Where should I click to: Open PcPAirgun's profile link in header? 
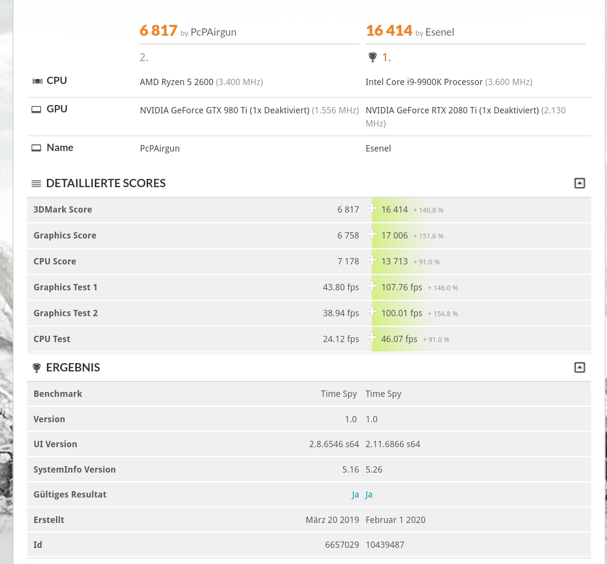(x=213, y=32)
